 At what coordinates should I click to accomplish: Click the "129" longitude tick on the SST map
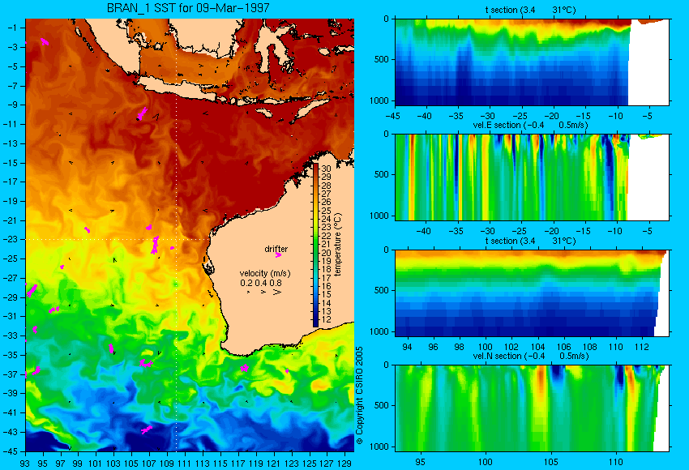344,463
